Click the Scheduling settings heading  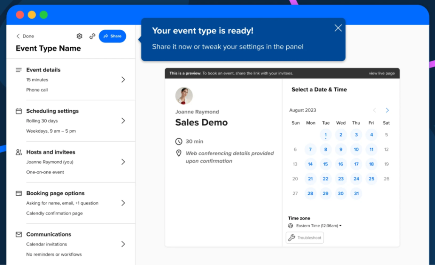pyautogui.click(x=52, y=111)
